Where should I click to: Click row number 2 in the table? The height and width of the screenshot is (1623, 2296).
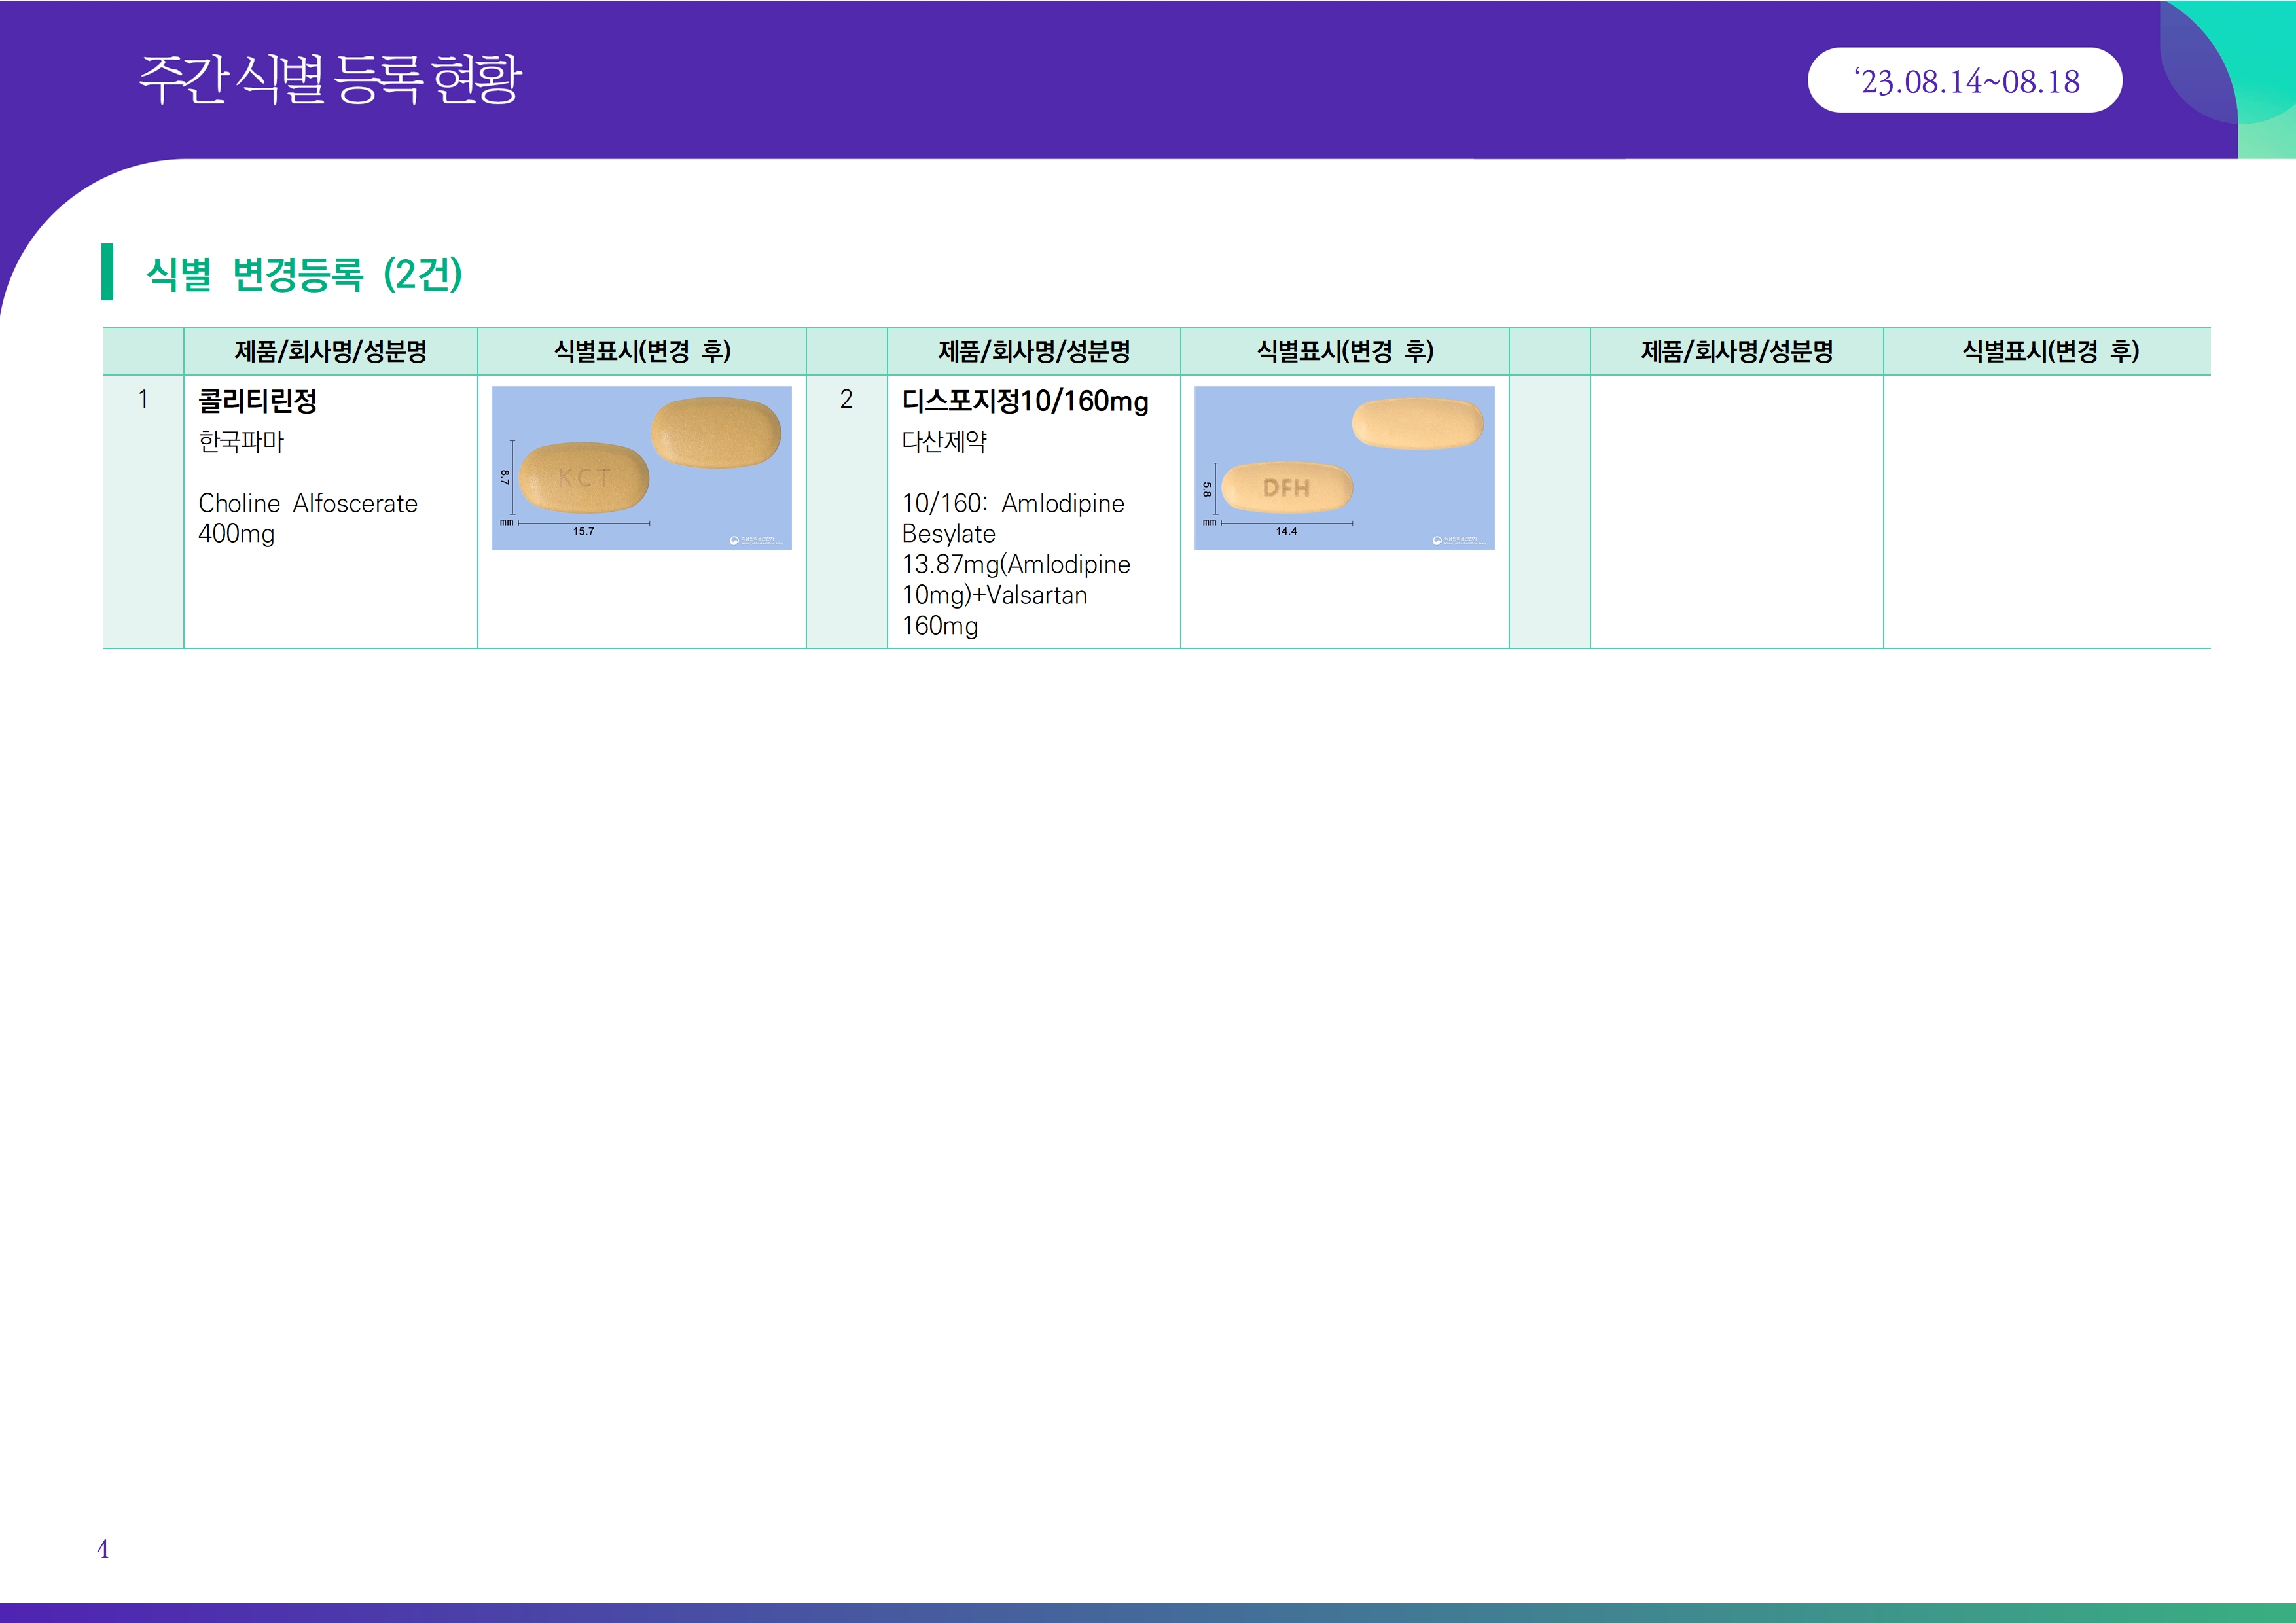pyautogui.click(x=846, y=399)
